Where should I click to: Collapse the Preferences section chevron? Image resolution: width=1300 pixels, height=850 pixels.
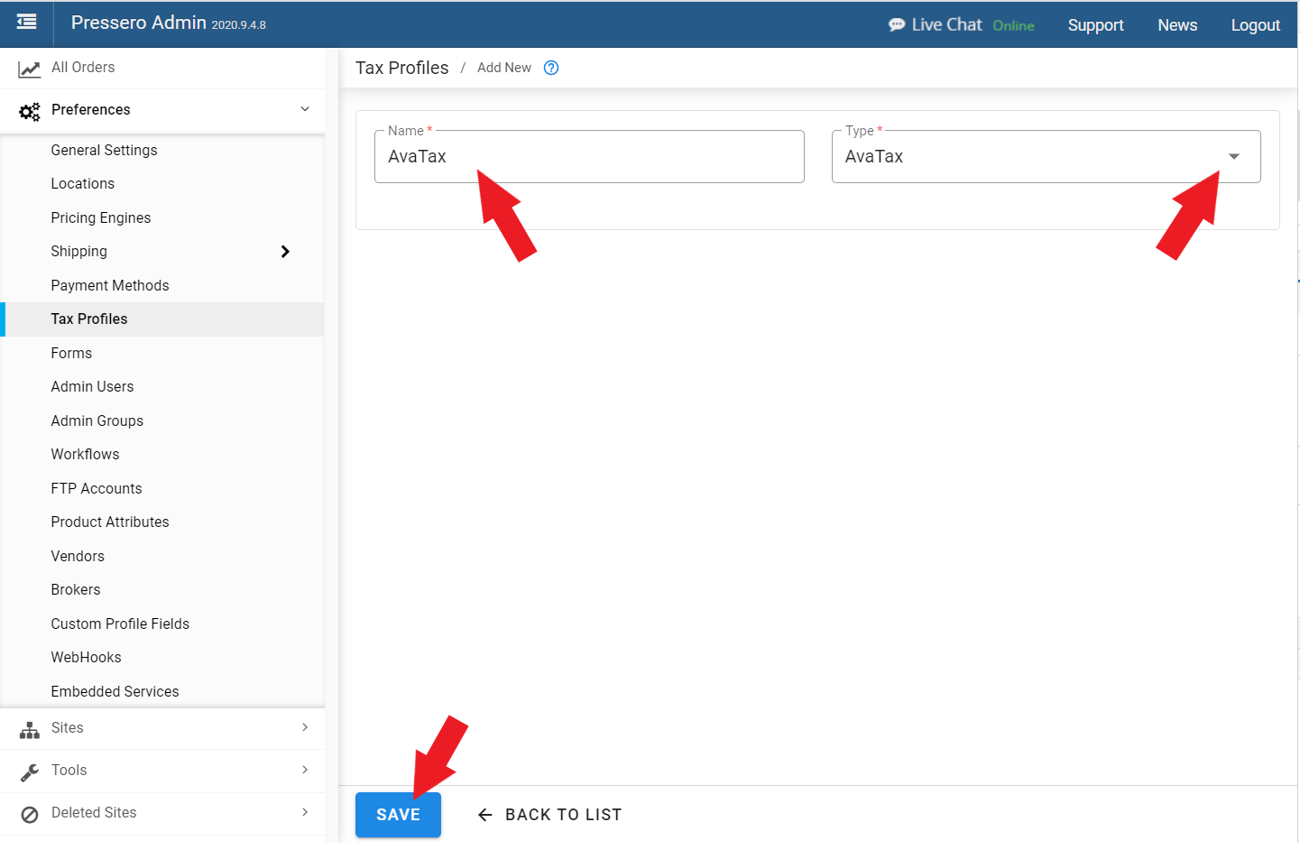305,109
